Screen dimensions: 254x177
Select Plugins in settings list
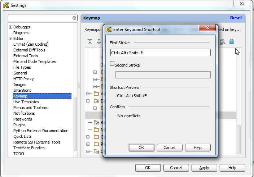[x=19, y=125]
